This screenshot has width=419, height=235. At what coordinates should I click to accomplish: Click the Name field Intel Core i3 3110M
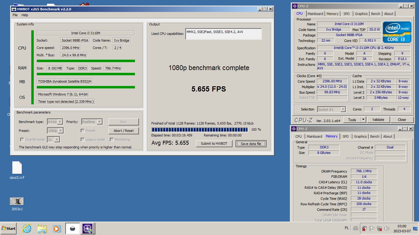point(349,24)
